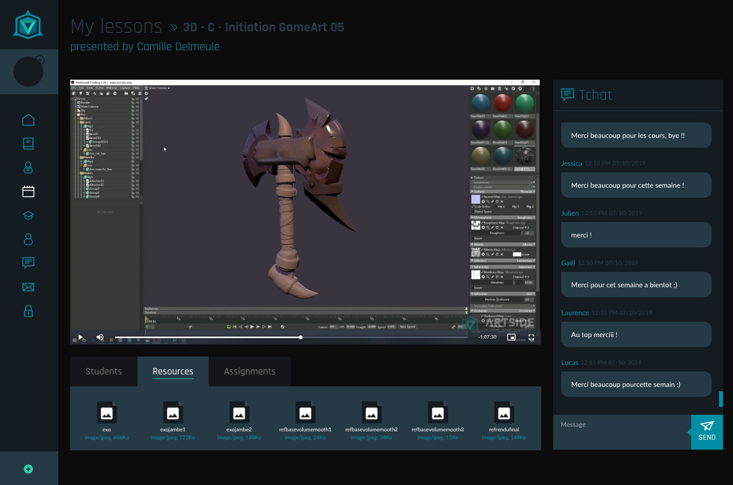Click Laurence's name in the chat
The height and width of the screenshot is (485, 733).
pyautogui.click(x=575, y=313)
